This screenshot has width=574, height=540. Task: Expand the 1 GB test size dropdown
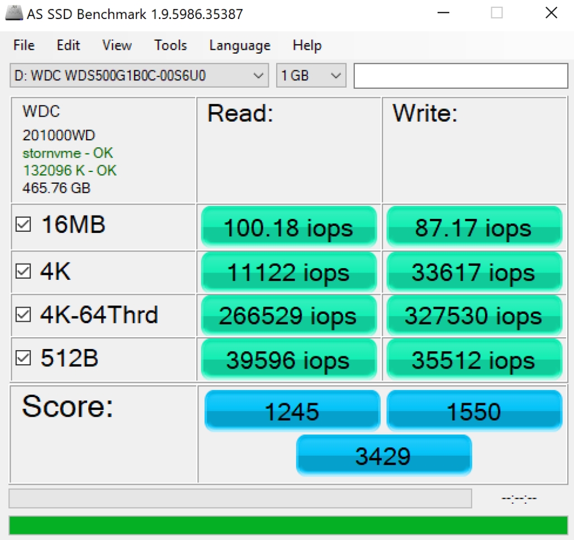pos(311,75)
